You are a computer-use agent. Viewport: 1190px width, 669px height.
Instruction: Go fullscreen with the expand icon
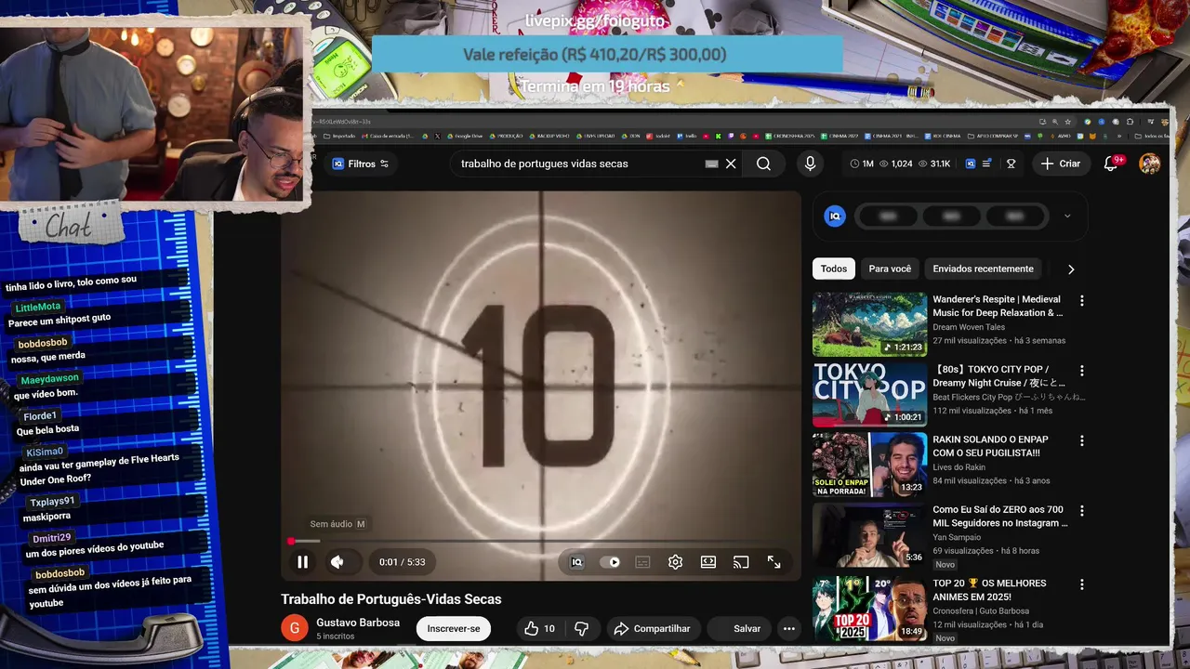tap(773, 562)
